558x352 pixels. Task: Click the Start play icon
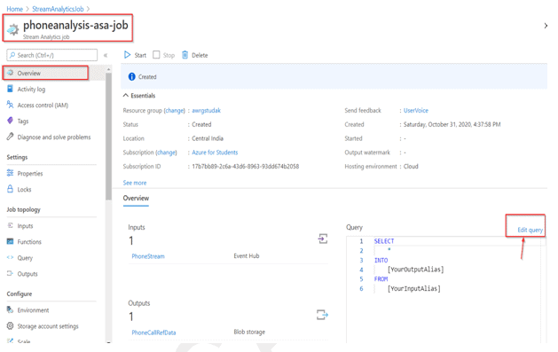point(127,55)
